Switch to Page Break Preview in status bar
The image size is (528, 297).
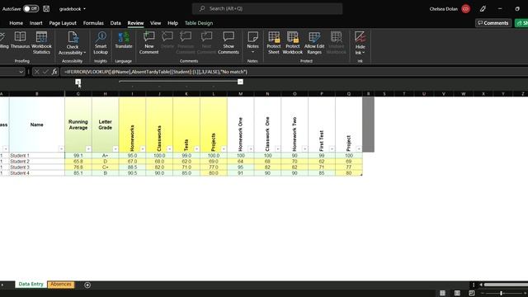(472, 293)
